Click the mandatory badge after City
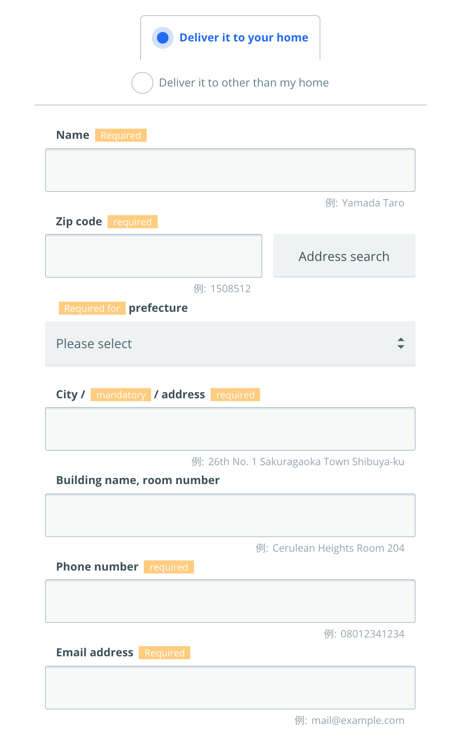Screen dimensions: 462x753 click(121, 395)
